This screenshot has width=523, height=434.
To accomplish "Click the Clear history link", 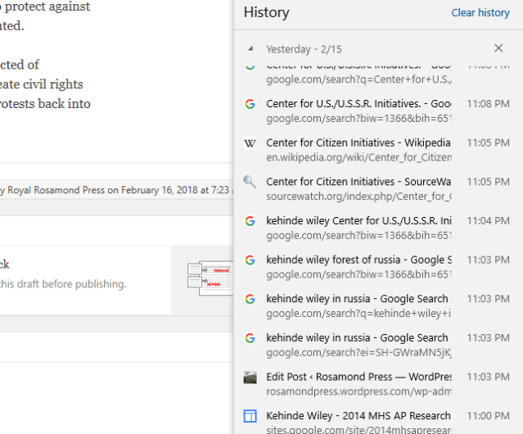I will tap(480, 12).
